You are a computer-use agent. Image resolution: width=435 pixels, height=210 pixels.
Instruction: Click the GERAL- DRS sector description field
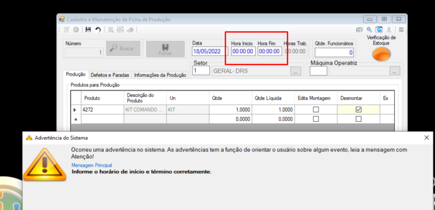pyautogui.click(x=251, y=71)
